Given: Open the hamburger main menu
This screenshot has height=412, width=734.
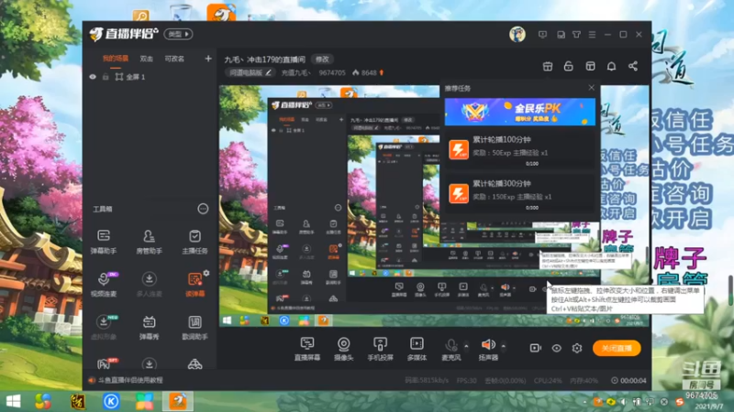Looking at the screenshot, I should [x=592, y=35].
